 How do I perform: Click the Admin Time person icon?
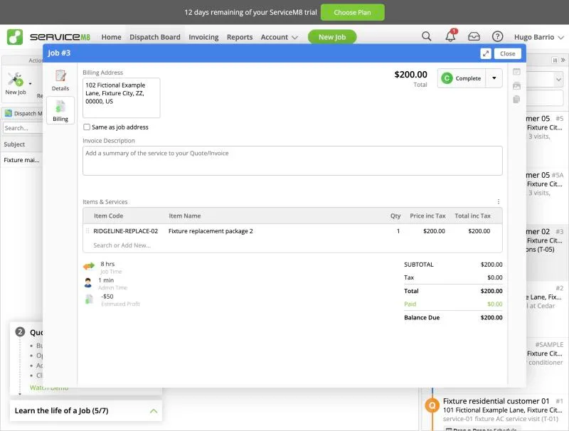pos(87,282)
